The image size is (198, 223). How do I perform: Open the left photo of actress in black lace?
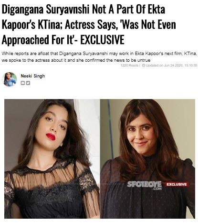coord(52,159)
